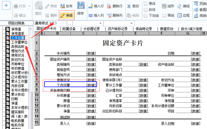The width and height of the screenshot is (207, 129).
Task: Click the film icon beside 累计折旧
Action: tap(8, 95)
